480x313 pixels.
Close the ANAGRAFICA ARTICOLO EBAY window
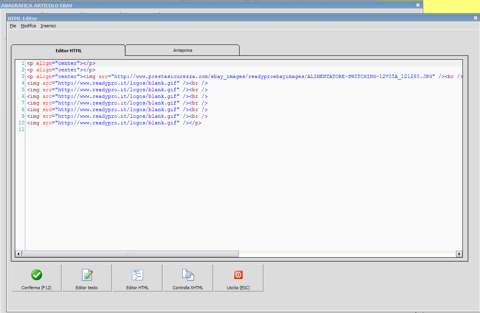(x=418, y=5)
